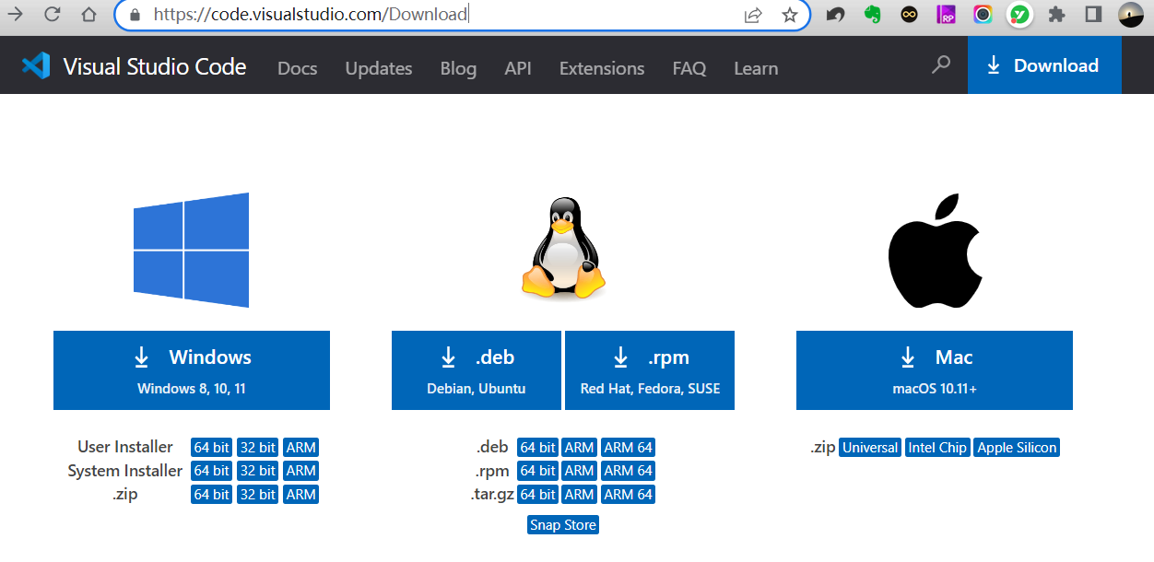Select User Installer ARM

[301, 448]
